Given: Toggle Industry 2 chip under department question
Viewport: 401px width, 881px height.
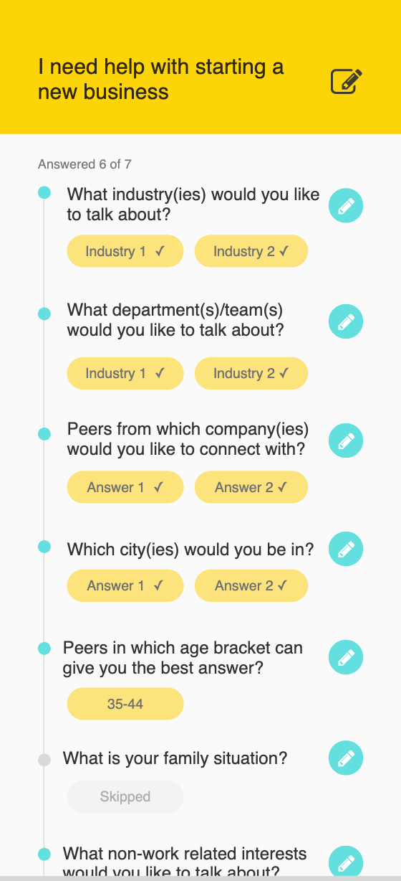Looking at the screenshot, I should coord(251,373).
